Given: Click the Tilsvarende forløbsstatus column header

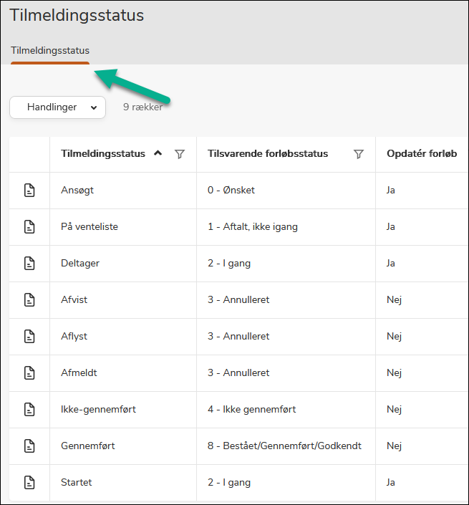Looking at the screenshot, I should point(268,154).
